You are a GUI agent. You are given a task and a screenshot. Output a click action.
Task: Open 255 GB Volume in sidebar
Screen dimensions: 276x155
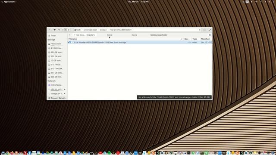[x=55, y=56]
